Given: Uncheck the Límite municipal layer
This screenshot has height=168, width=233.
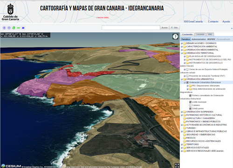Looking at the screenshot, I should [190, 102].
